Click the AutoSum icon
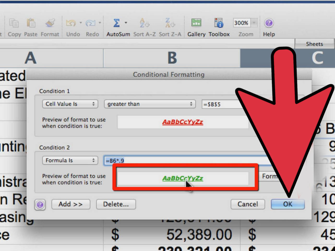Viewport: 335px width, 251px height. pyautogui.click(x=117, y=23)
